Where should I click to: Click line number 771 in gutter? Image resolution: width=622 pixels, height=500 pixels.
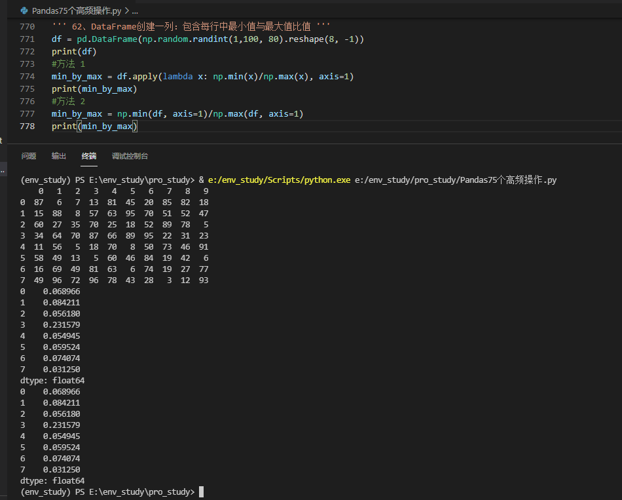pyautogui.click(x=27, y=39)
